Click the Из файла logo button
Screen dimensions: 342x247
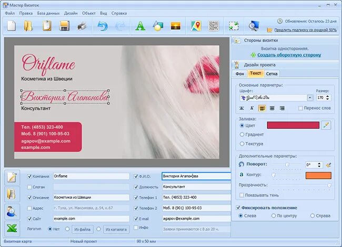pyautogui.click(x=82, y=229)
